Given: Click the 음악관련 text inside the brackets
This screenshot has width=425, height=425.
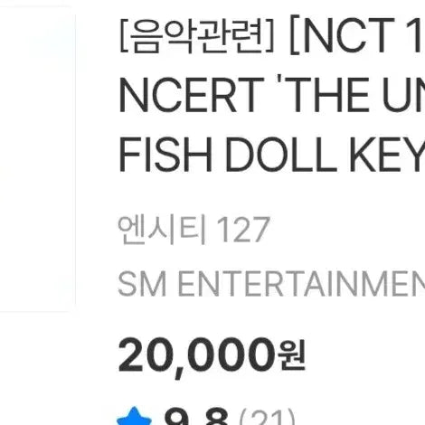Looking at the screenshot, I should pyautogui.click(x=197, y=36).
